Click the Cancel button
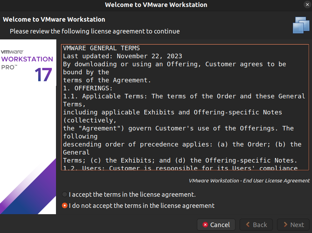Screen dimensions: 312x233 tap(216, 225)
